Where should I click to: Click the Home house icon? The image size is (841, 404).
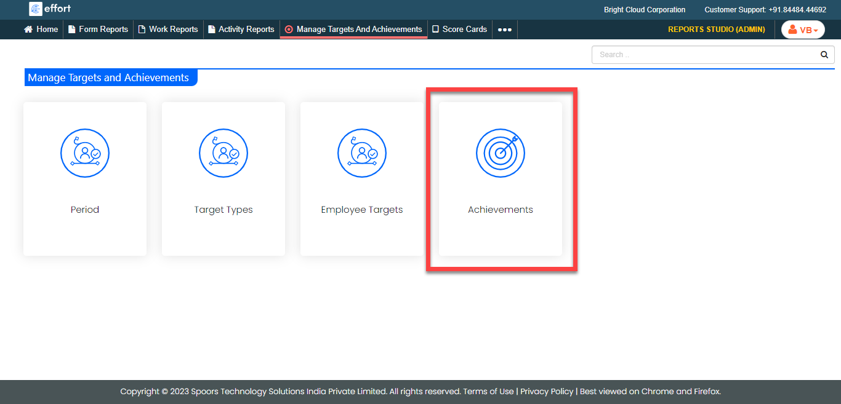point(28,30)
